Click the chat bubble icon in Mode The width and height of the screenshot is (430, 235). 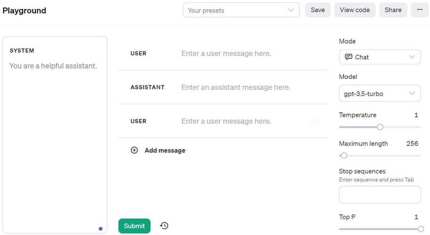[x=349, y=57]
